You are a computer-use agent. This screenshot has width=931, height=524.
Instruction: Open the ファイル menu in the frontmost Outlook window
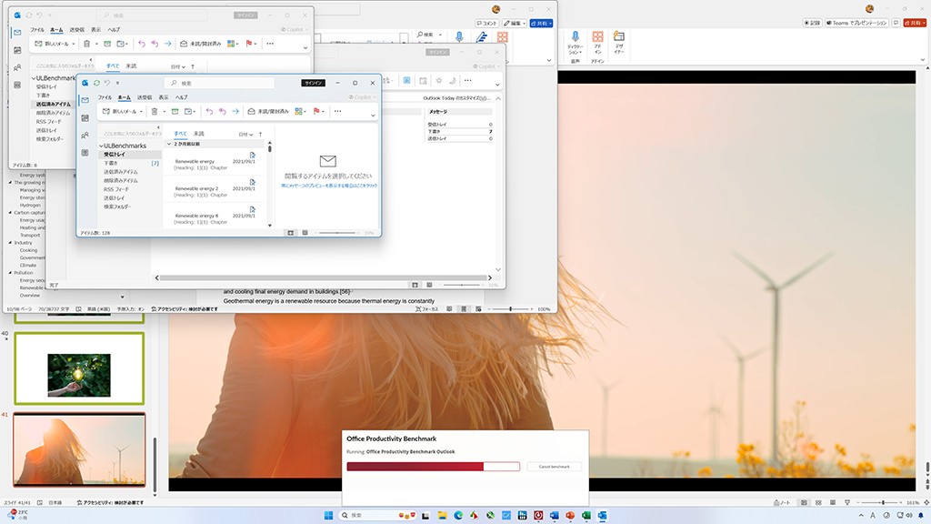105,96
